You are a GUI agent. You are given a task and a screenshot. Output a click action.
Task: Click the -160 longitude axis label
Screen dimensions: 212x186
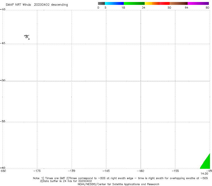coord(141,171)
